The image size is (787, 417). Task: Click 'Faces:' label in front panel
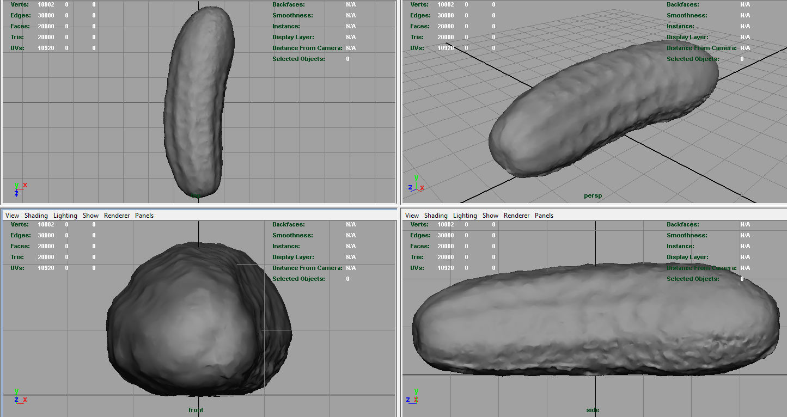tap(20, 246)
